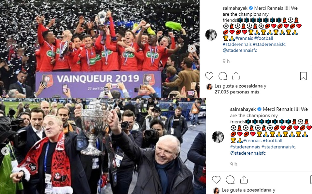312x194 pixels.
Task: View 27.005 personas más likes list
Action: 237,92
